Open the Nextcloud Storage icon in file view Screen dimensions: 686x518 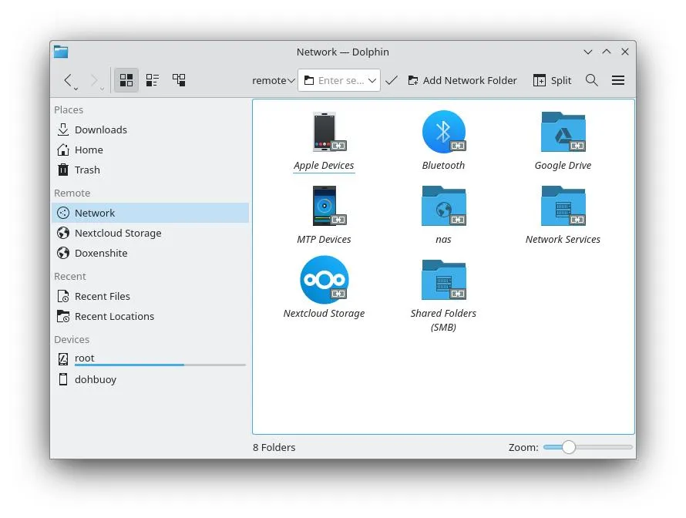[325, 280]
